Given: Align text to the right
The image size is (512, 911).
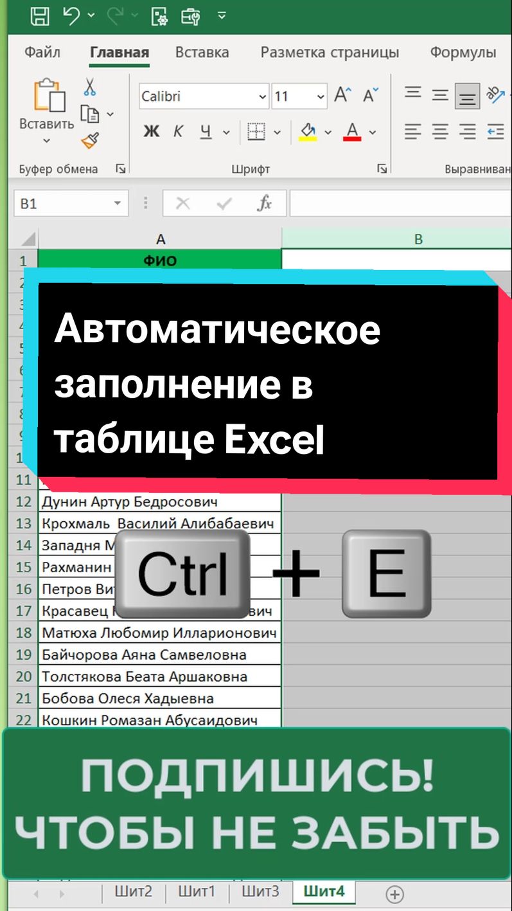Looking at the screenshot, I should click(x=468, y=132).
